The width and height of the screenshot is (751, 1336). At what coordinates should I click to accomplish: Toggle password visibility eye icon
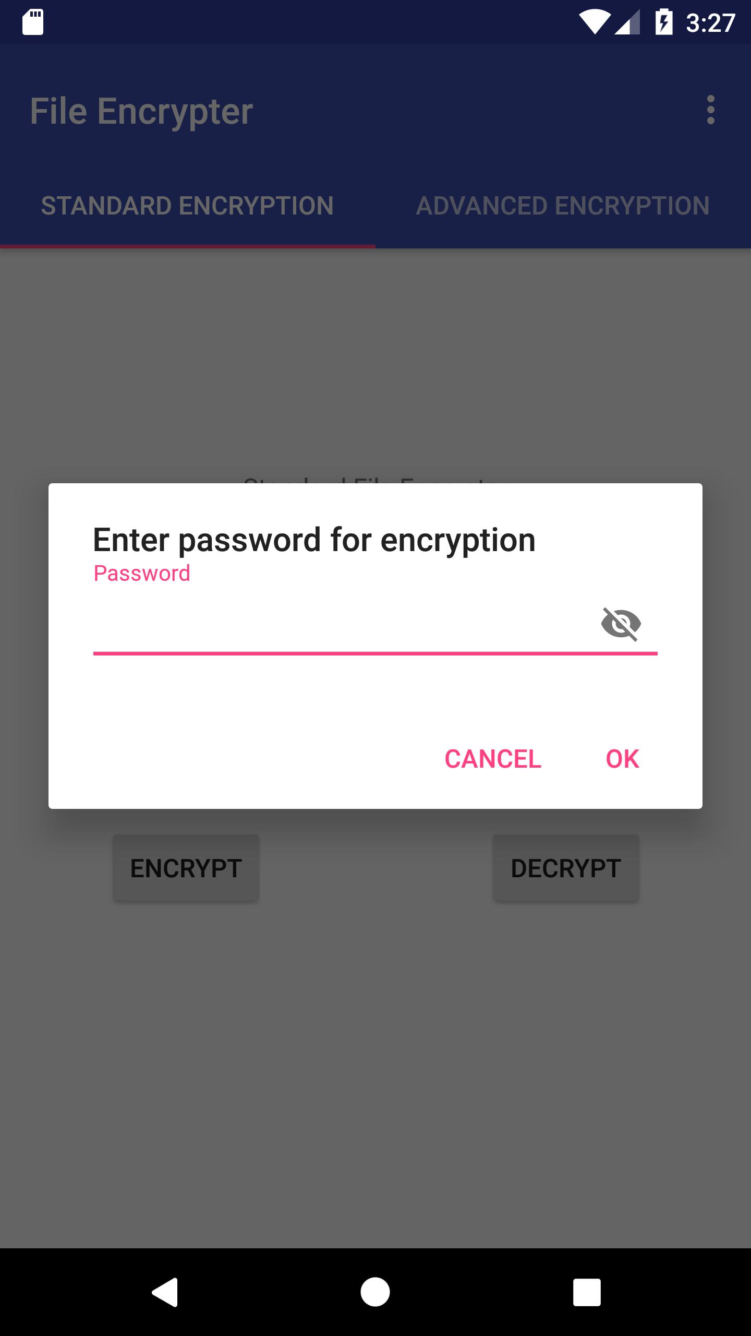(621, 624)
